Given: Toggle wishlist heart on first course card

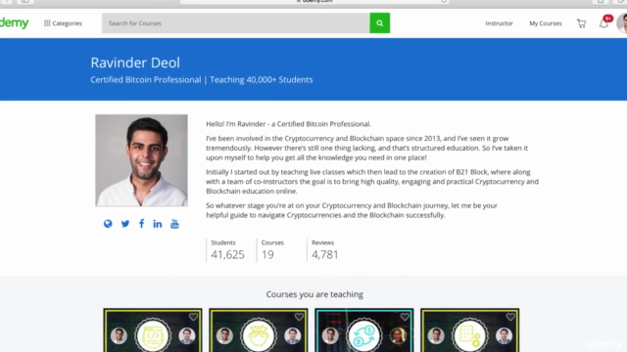Looking at the screenshot, I should click(x=194, y=317).
